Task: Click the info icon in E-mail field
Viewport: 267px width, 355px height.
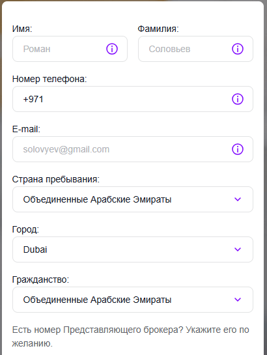Action: pos(238,149)
